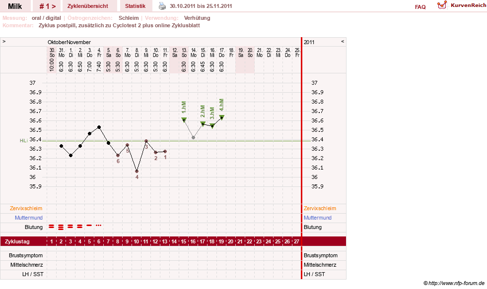This screenshot has height=289, width=487.
Task: Click the heavy bleeding icon on cycle day 2
Action: (61, 227)
